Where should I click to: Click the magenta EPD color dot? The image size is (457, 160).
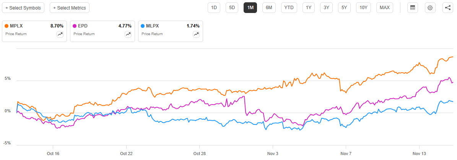[x=75, y=26]
